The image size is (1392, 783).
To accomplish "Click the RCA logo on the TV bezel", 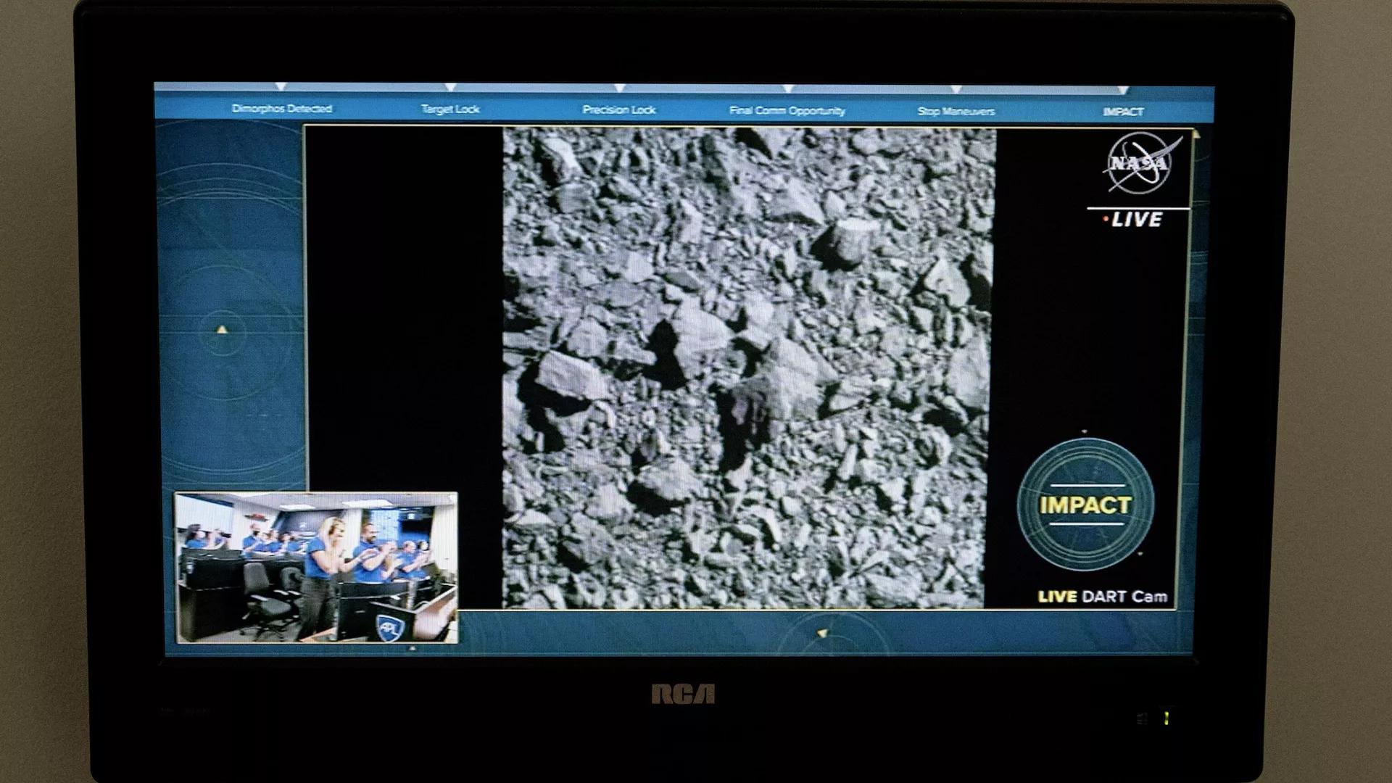I will click(x=683, y=695).
